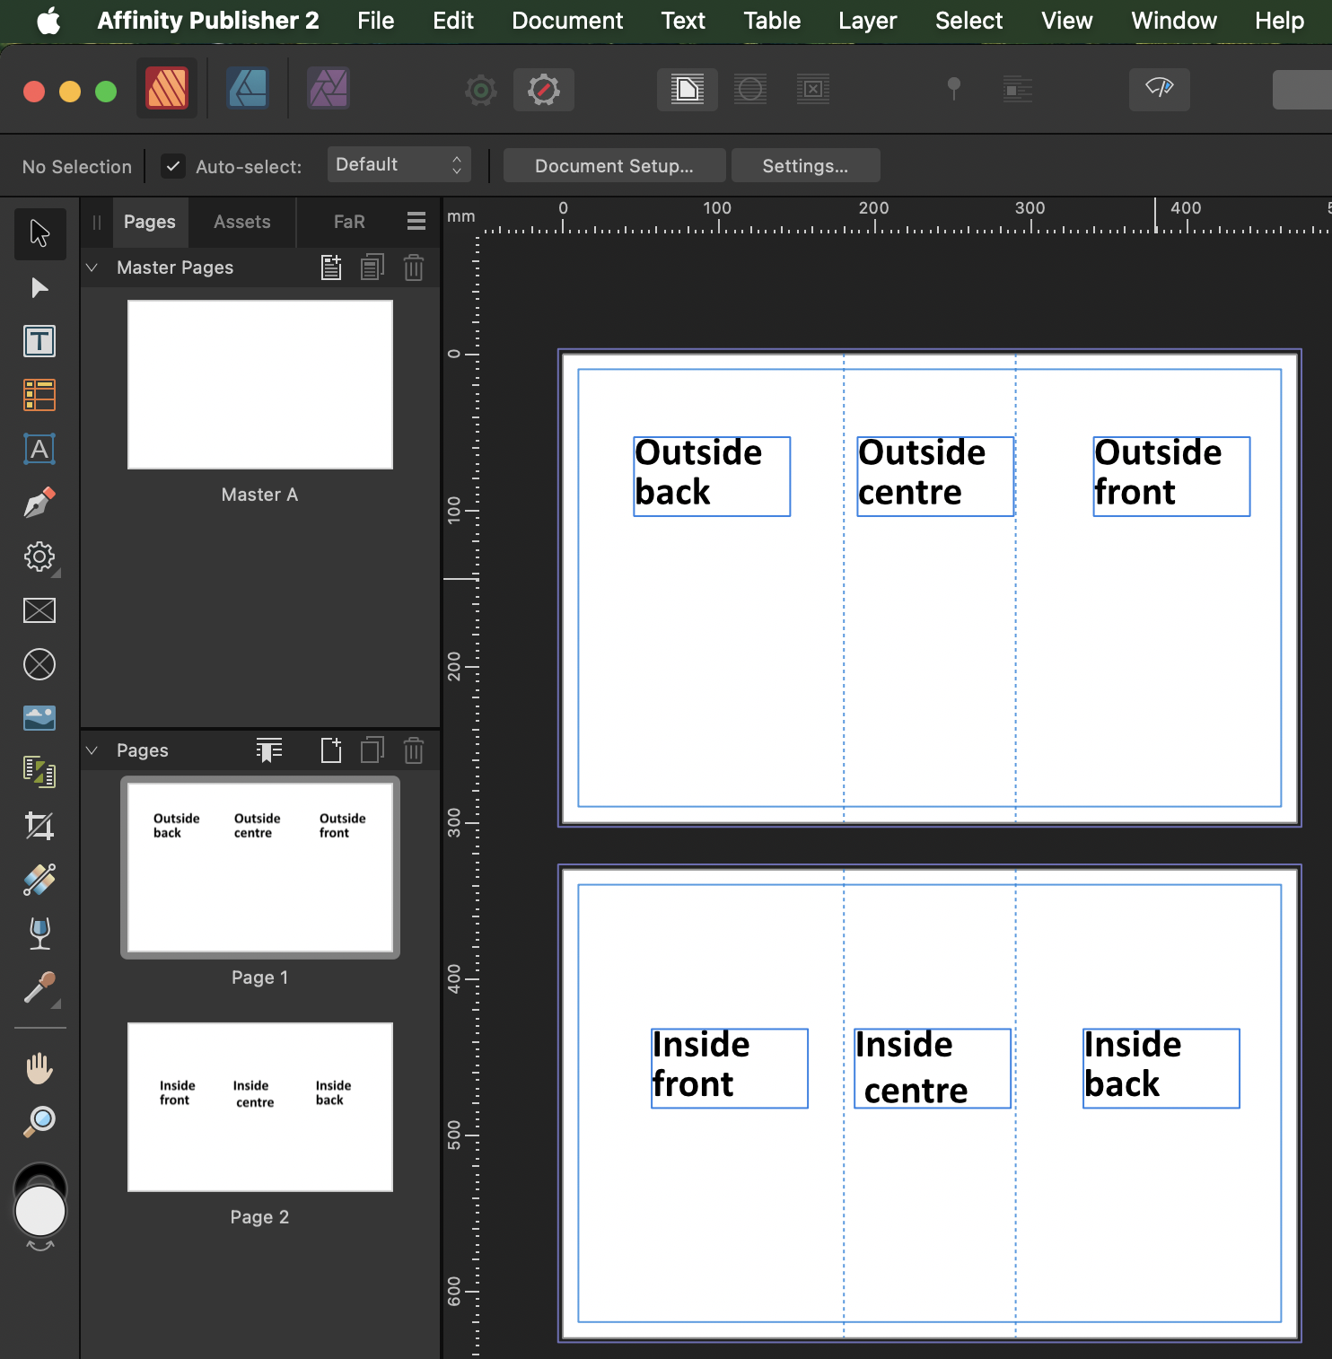Toggle the Auto-select checkbox

point(172,166)
